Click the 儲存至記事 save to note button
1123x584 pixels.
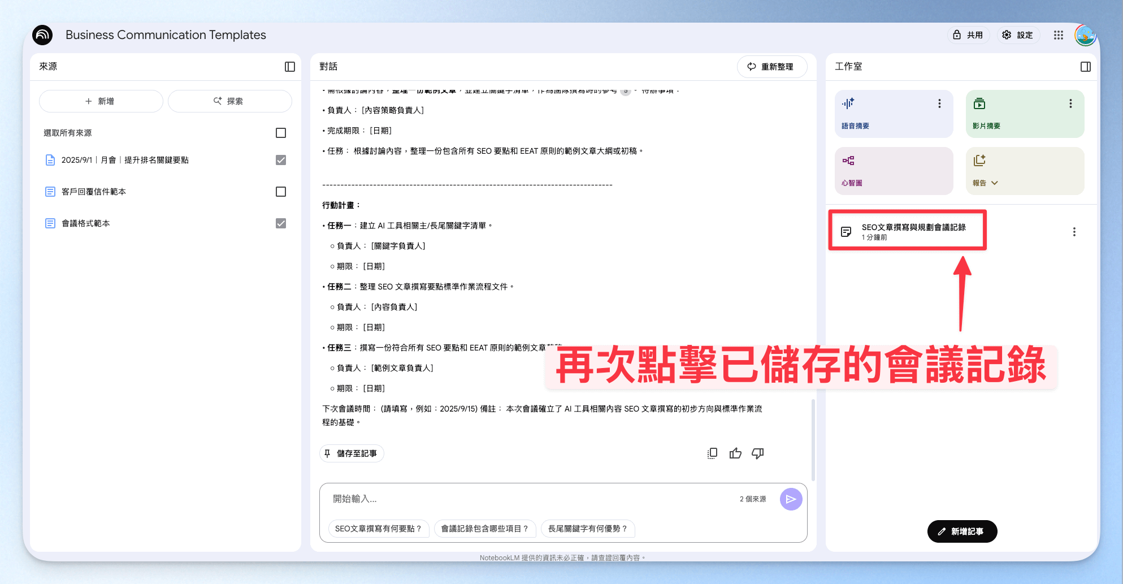pyautogui.click(x=352, y=453)
